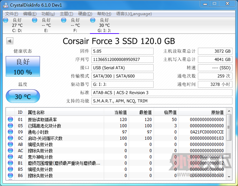Go to previous disk with left arrow
Viewport: 238px width, 186px height.
(x=10, y=41)
